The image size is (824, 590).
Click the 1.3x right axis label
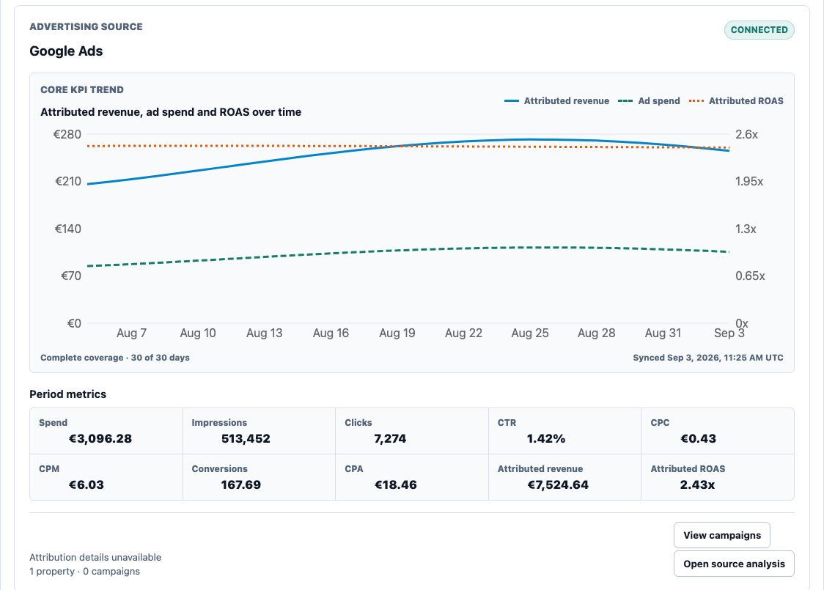pyautogui.click(x=746, y=229)
